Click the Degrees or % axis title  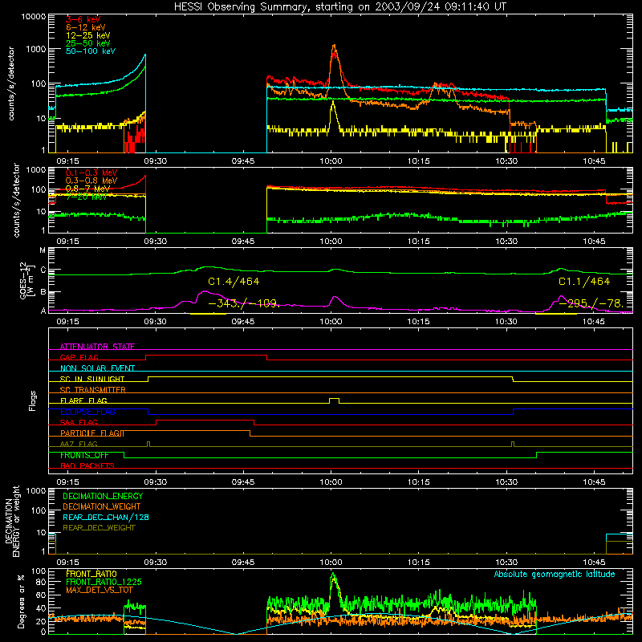[21, 601]
